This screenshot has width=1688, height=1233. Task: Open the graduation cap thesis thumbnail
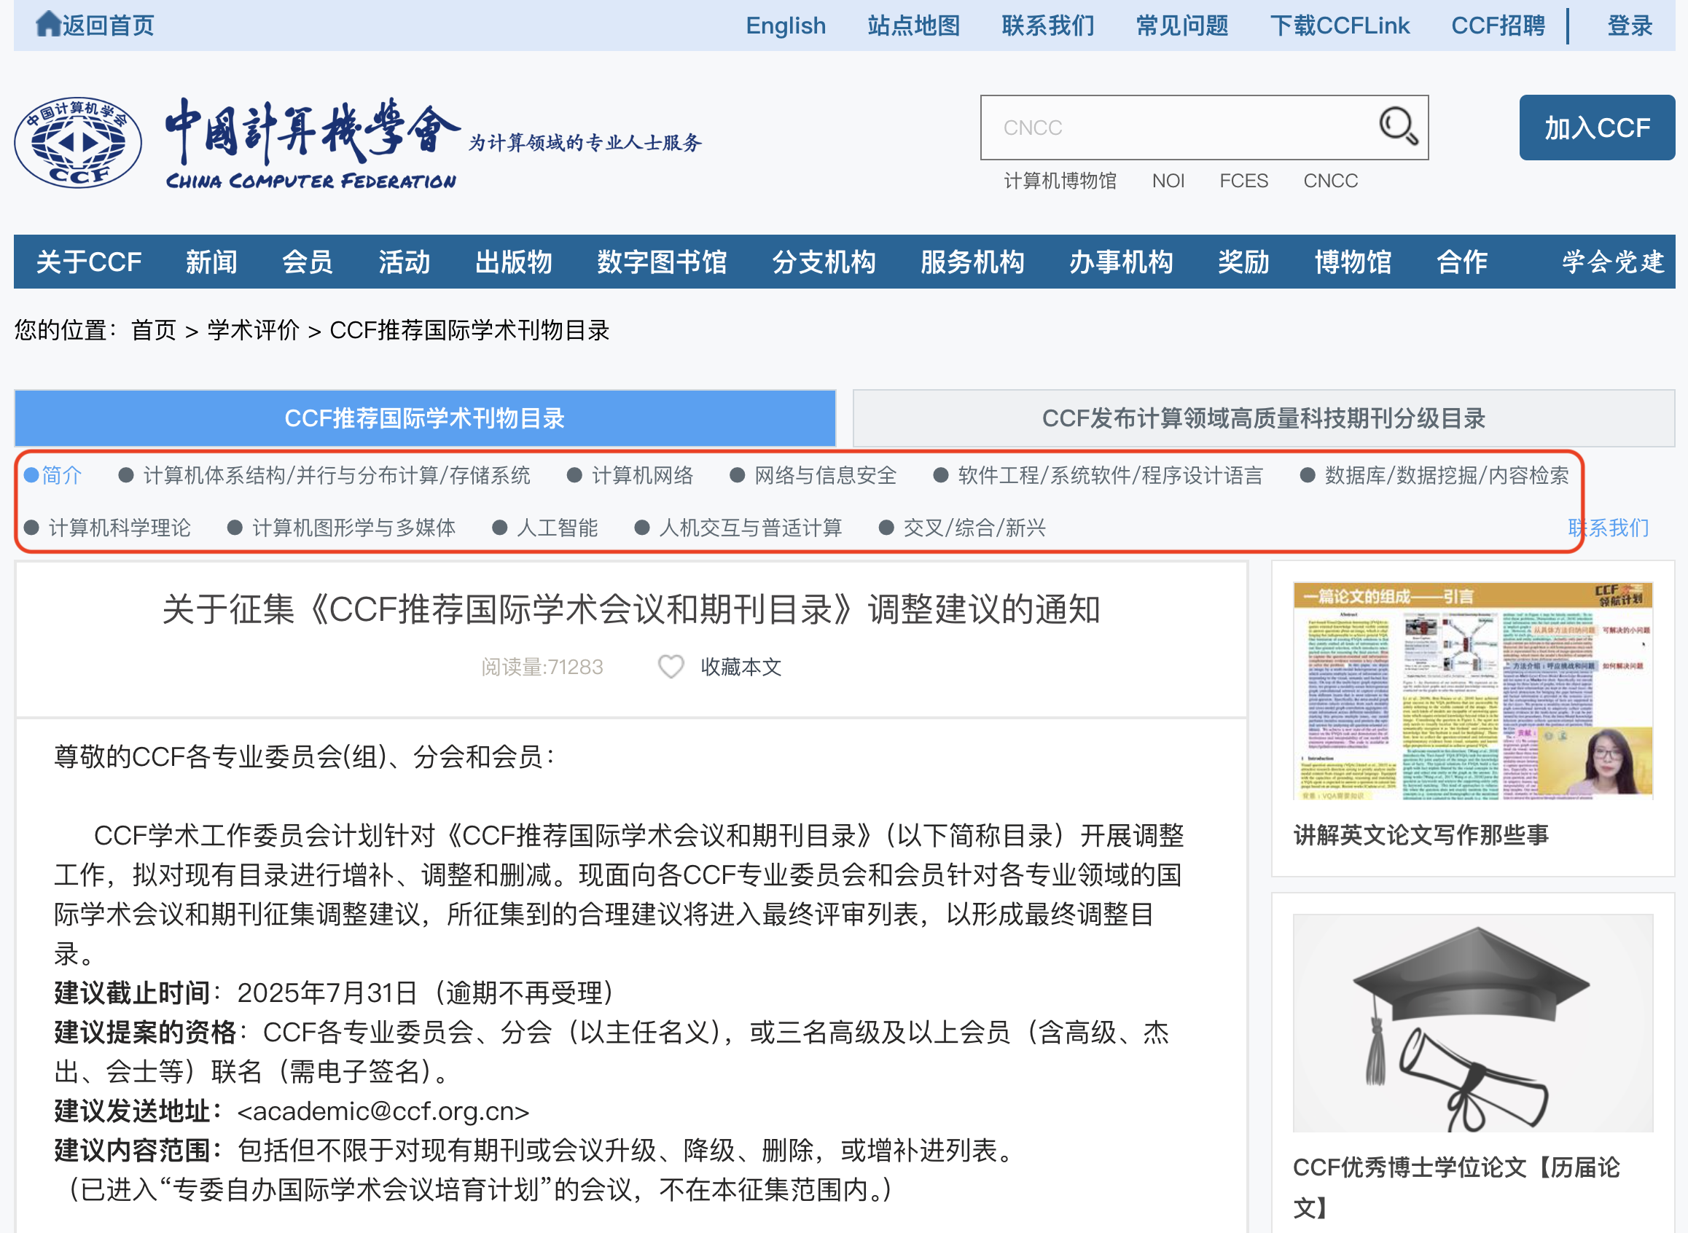[1472, 1022]
